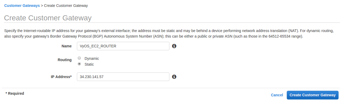This screenshot has height=104, width=342.
Task: Click the 'IP Address*' field label
Action: coord(61,77)
